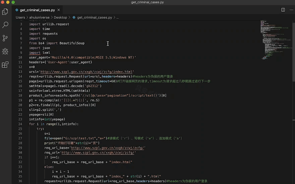Click the underlined 'import lxml' on line 9
Image resolution: width=295 pixels, height=184 pixels.
coord(40,53)
